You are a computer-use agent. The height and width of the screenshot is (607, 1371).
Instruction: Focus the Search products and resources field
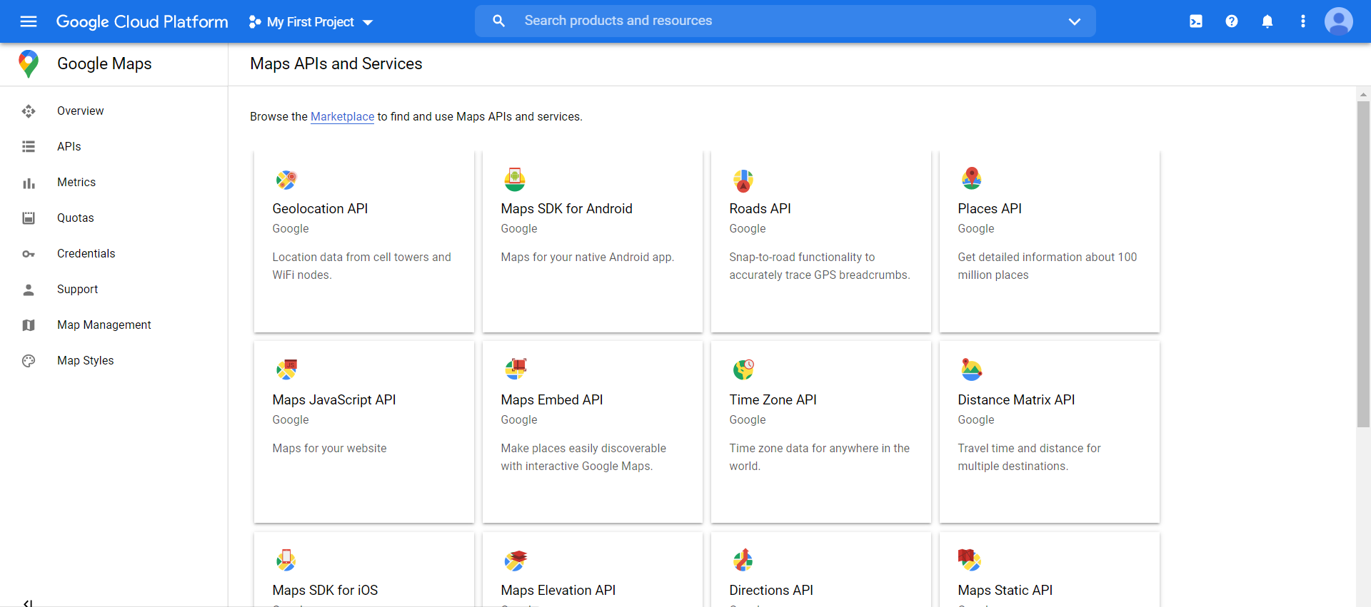tap(785, 21)
